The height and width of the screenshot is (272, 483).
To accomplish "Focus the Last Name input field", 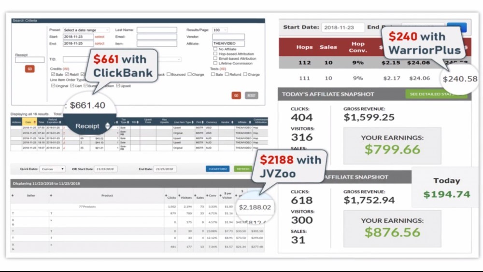I will coord(157,30).
